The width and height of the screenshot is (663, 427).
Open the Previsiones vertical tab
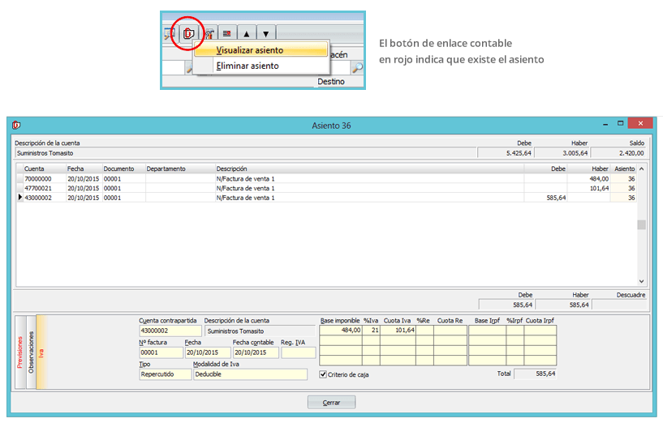pos(20,352)
